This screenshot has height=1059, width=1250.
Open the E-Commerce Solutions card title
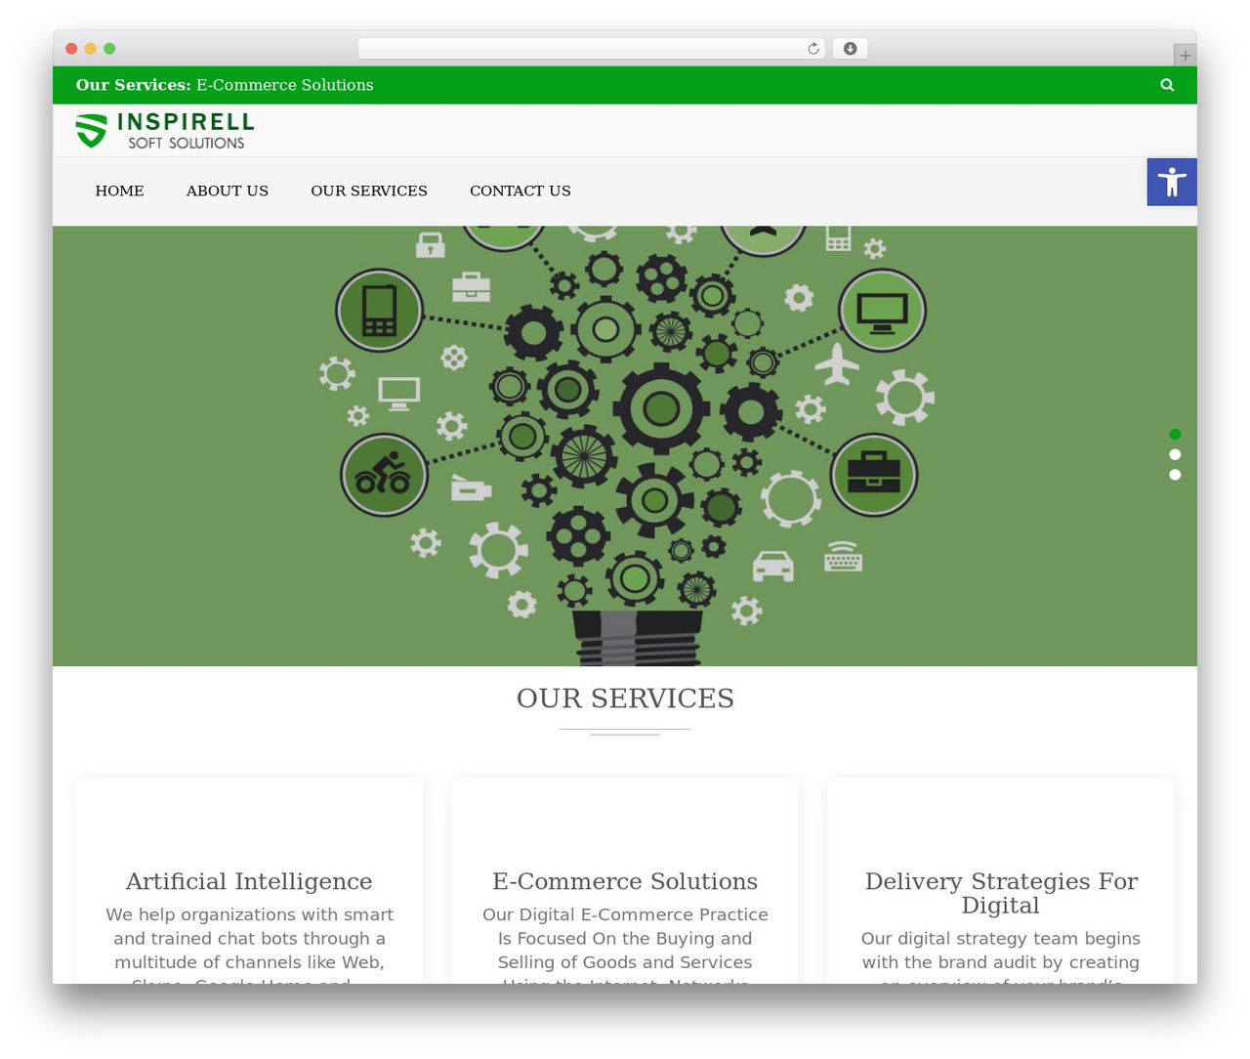click(x=625, y=881)
